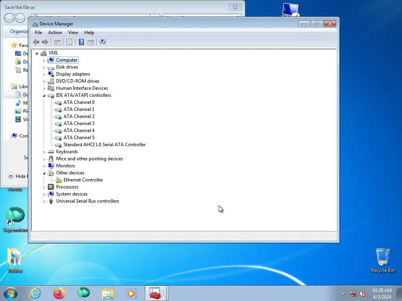Click the Show/Hide Console Tree toolbar icon
This screenshot has height=301, width=402.
point(57,42)
